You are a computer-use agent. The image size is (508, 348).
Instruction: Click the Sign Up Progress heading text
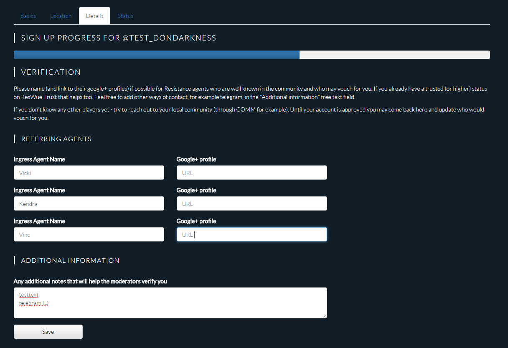pyautogui.click(x=119, y=38)
